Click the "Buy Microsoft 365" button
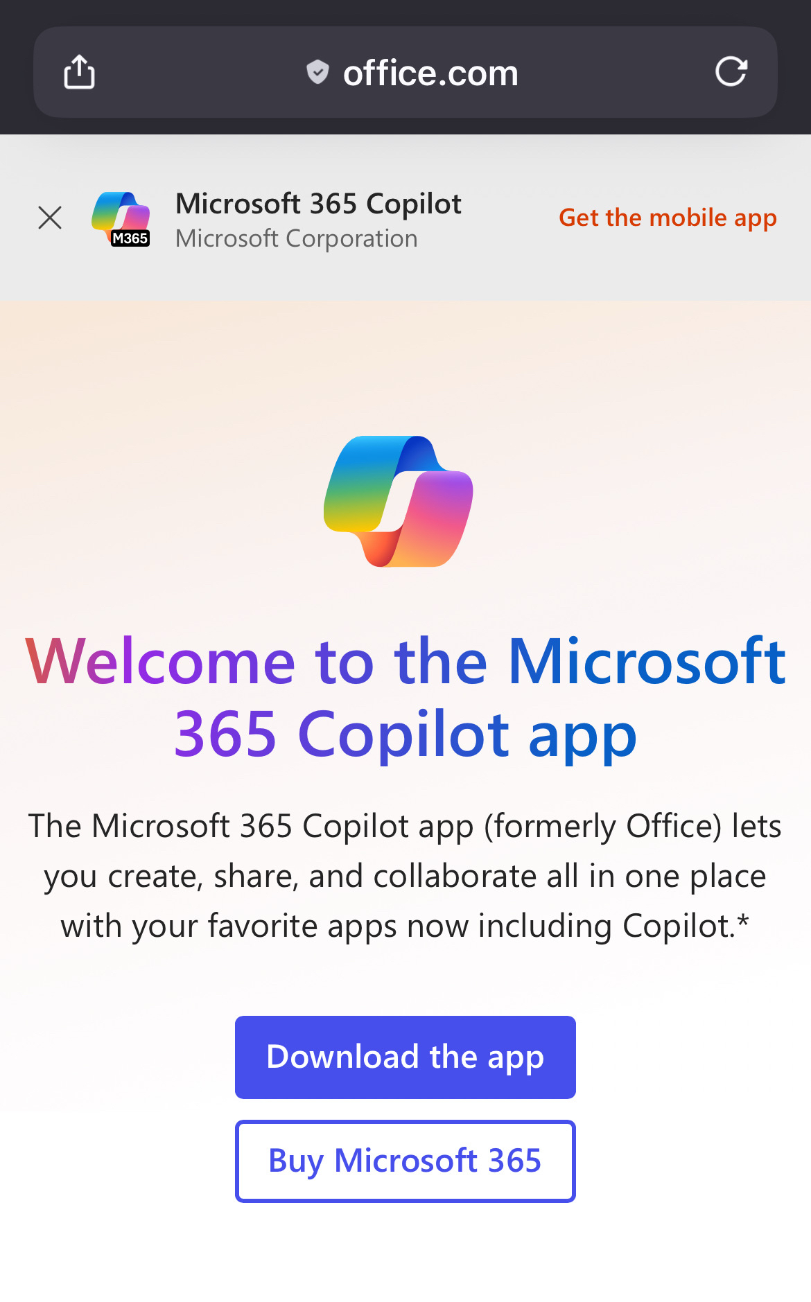The height and width of the screenshot is (1302, 811). click(405, 1161)
